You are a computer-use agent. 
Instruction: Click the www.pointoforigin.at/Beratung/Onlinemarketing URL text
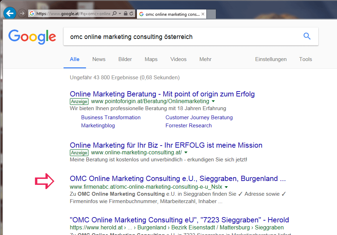(x=150, y=101)
